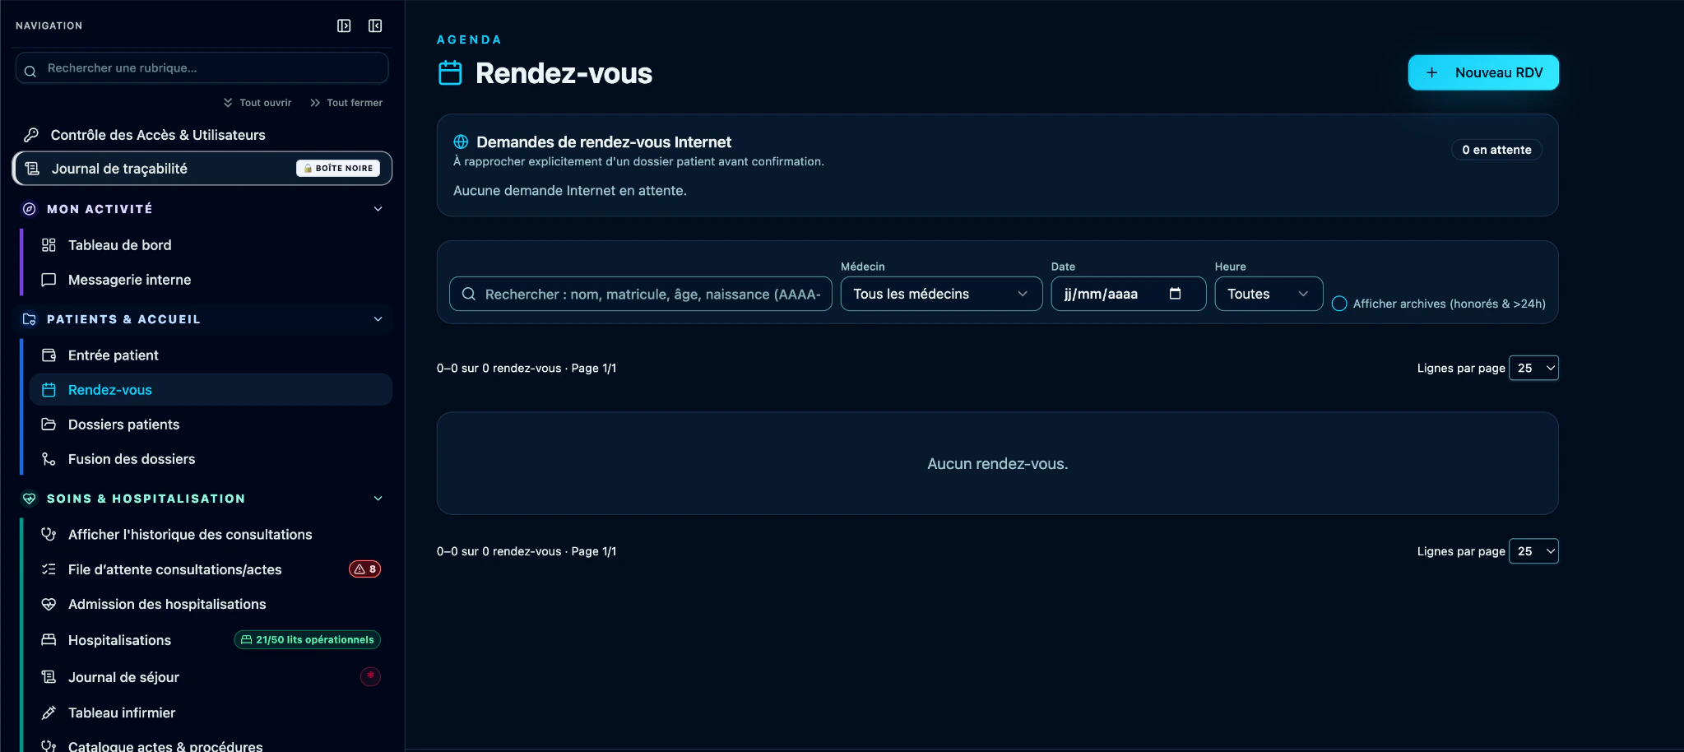The height and width of the screenshot is (752, 1684).
Task: Open Messagerie interne
Action: (211, 280)
